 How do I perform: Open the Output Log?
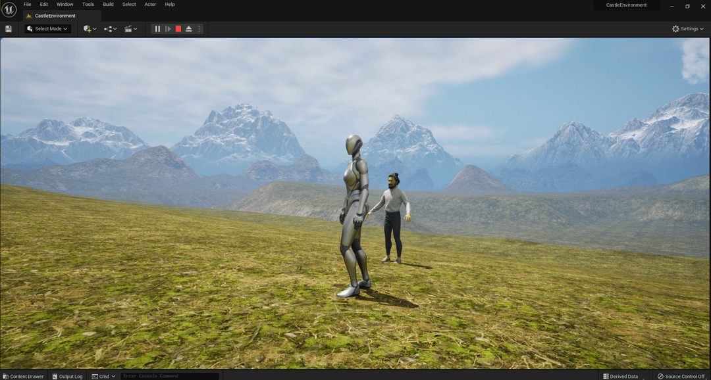click(67, 376)
